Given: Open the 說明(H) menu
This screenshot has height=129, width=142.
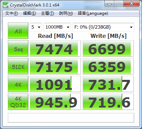Looking at the screenshot, I should pos(66,13).
